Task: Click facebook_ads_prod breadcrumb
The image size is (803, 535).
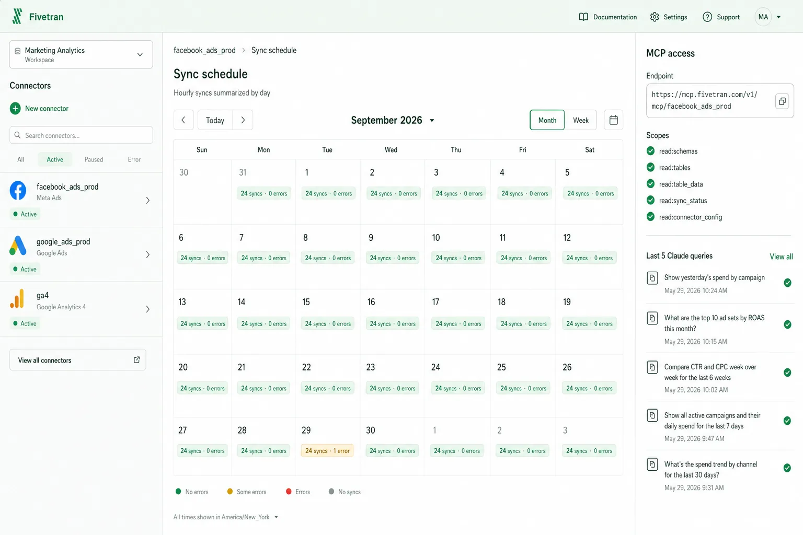Action: coord(204,50)
